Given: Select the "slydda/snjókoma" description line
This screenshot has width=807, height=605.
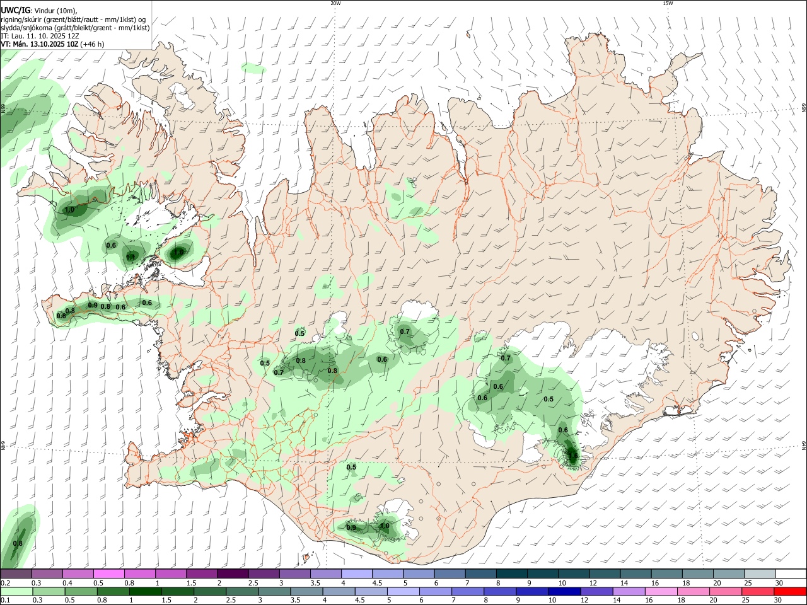Looking at the screenshot, I should [75, 28].
